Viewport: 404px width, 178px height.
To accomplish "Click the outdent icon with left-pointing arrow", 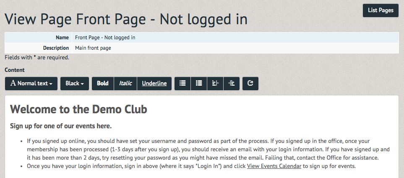I will pyautogui.click(x=215, y=83).
